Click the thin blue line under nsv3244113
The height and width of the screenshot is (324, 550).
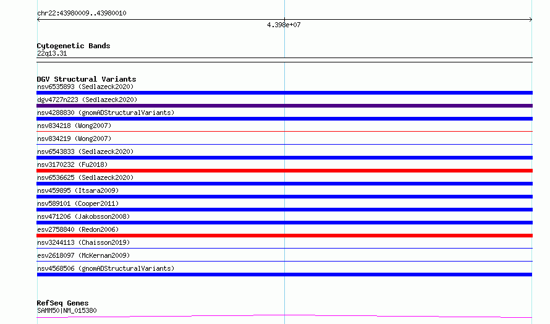coord(284,248)
